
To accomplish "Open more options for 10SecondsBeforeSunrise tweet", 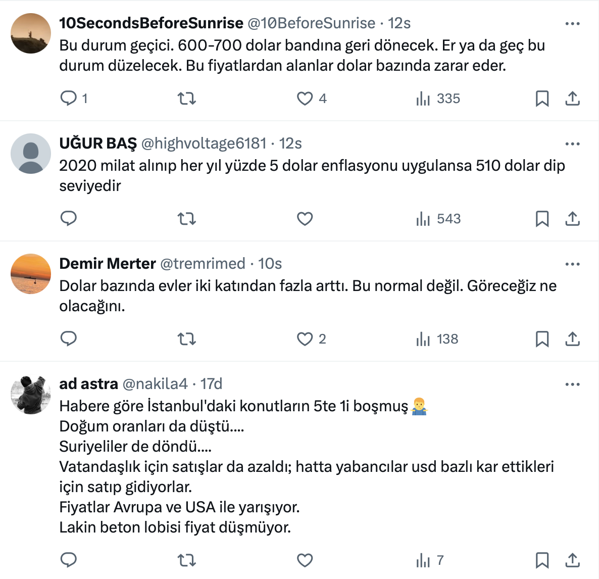I will pyautogui.click(x=572, y=24).
